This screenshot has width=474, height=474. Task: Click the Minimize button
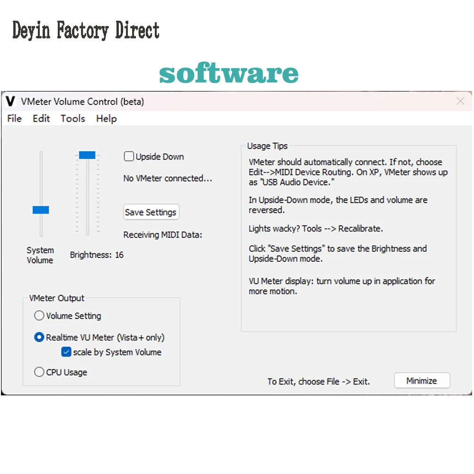pos(422,381)
